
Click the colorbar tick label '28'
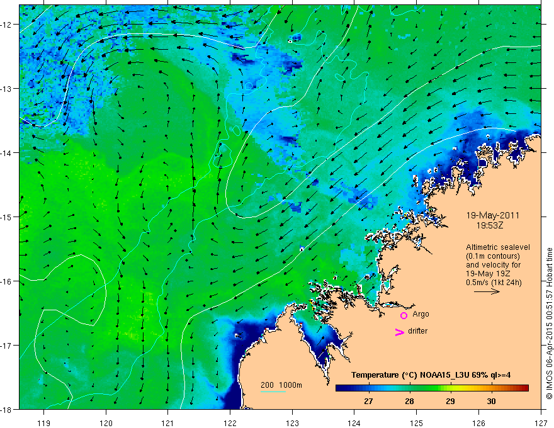(x=409, y=401)
